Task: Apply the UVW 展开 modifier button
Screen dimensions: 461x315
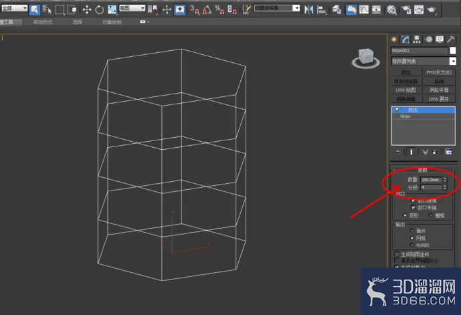Action: [439, 99]
